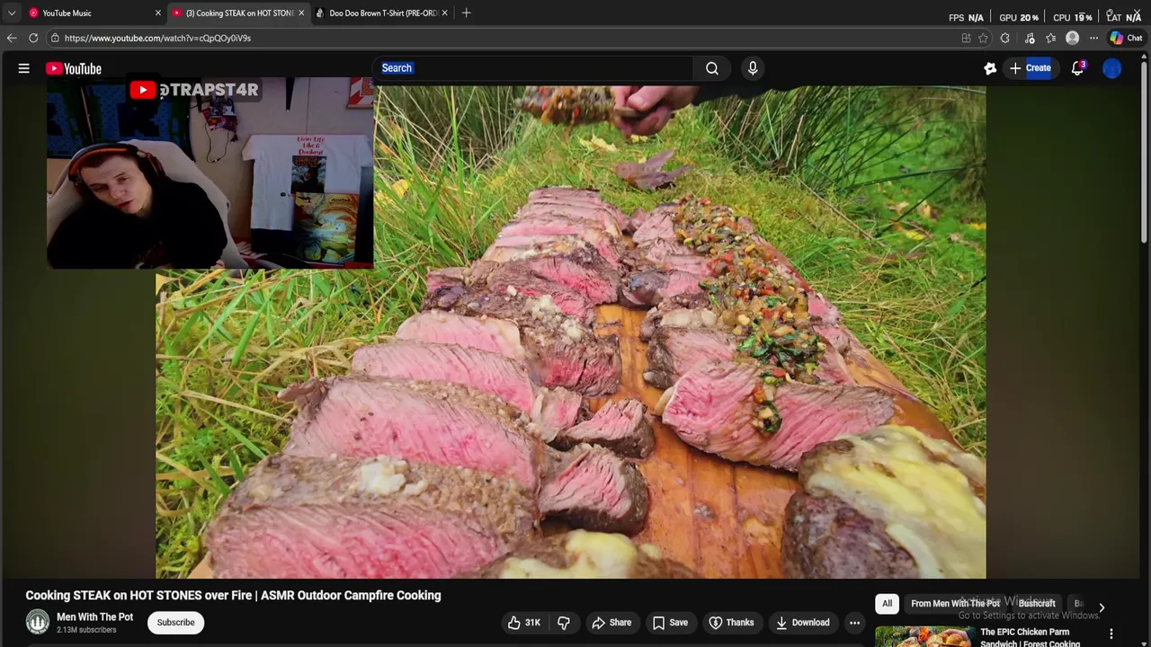Go to the YouTube home logo
The height and width of the screenshot is (647, 1151).
click(x=74, y=68)
